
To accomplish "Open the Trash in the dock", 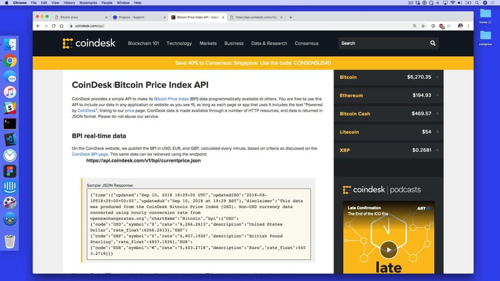I will [10, 242].
